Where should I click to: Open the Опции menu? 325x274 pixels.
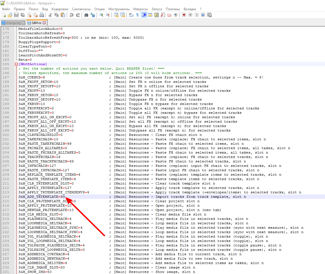99,9
